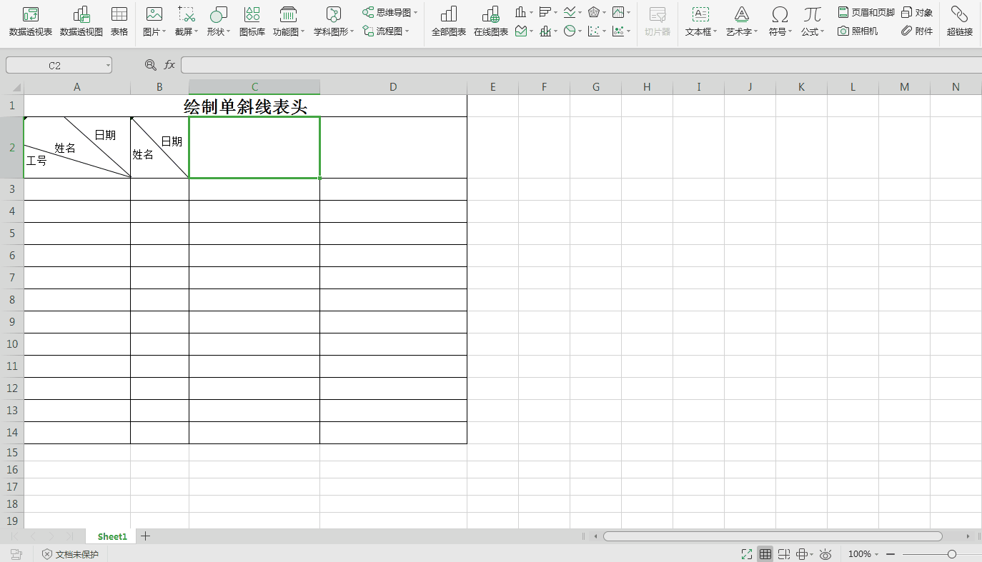
Task: Open the 思维导图 mind map menu
Action: pos(390,13)
